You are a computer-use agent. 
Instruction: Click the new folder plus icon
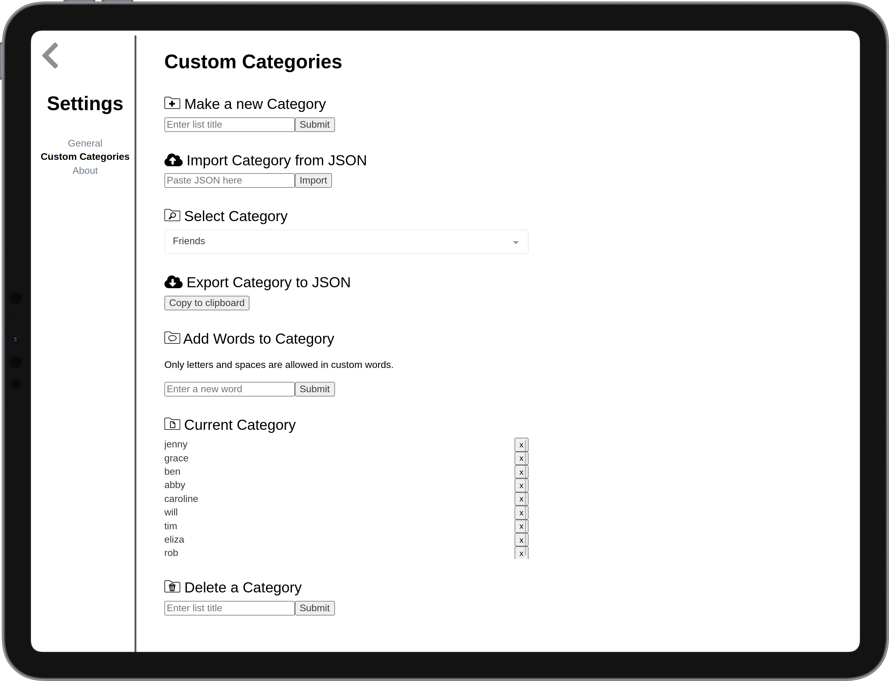point(172,103)
